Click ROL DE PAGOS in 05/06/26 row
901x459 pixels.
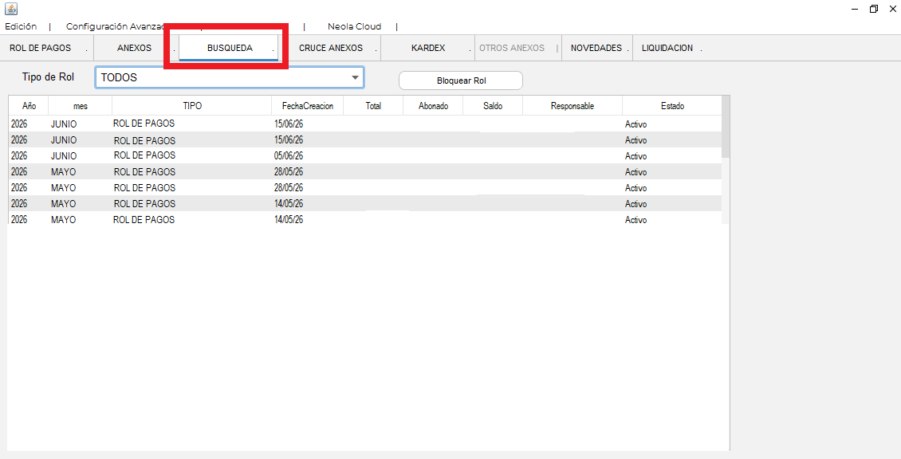144,155
